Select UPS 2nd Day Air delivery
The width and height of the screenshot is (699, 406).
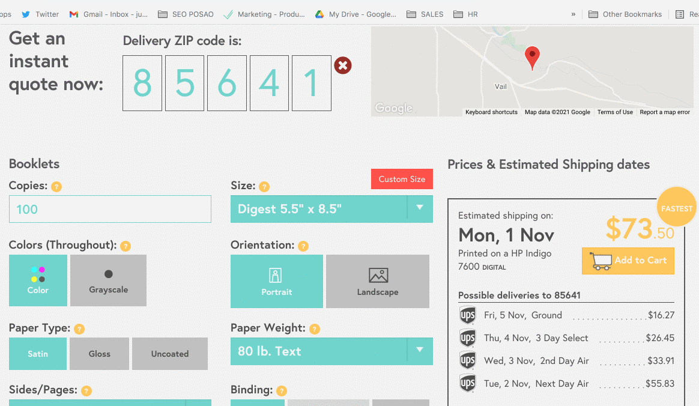(567, 360)
